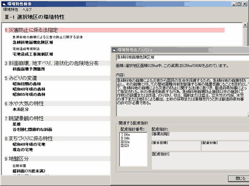Select guideline number Ⅰ04a

(x=125, y=135)
